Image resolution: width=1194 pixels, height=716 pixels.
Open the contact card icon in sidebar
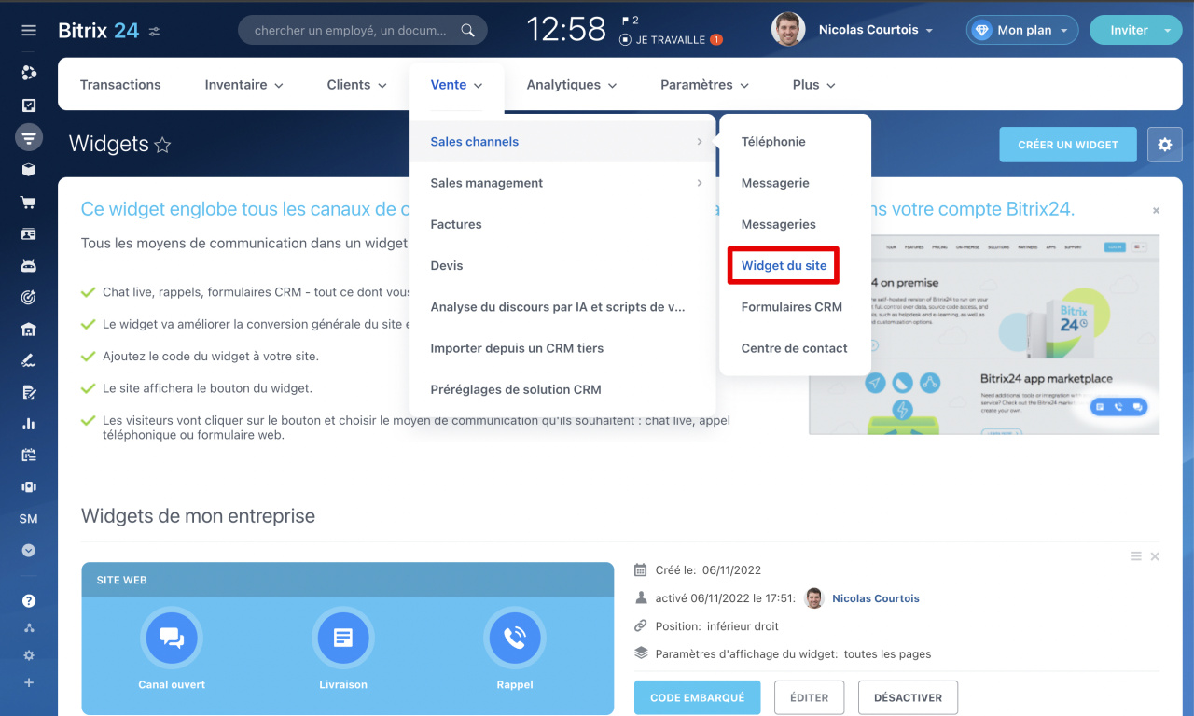click(29, 233)
